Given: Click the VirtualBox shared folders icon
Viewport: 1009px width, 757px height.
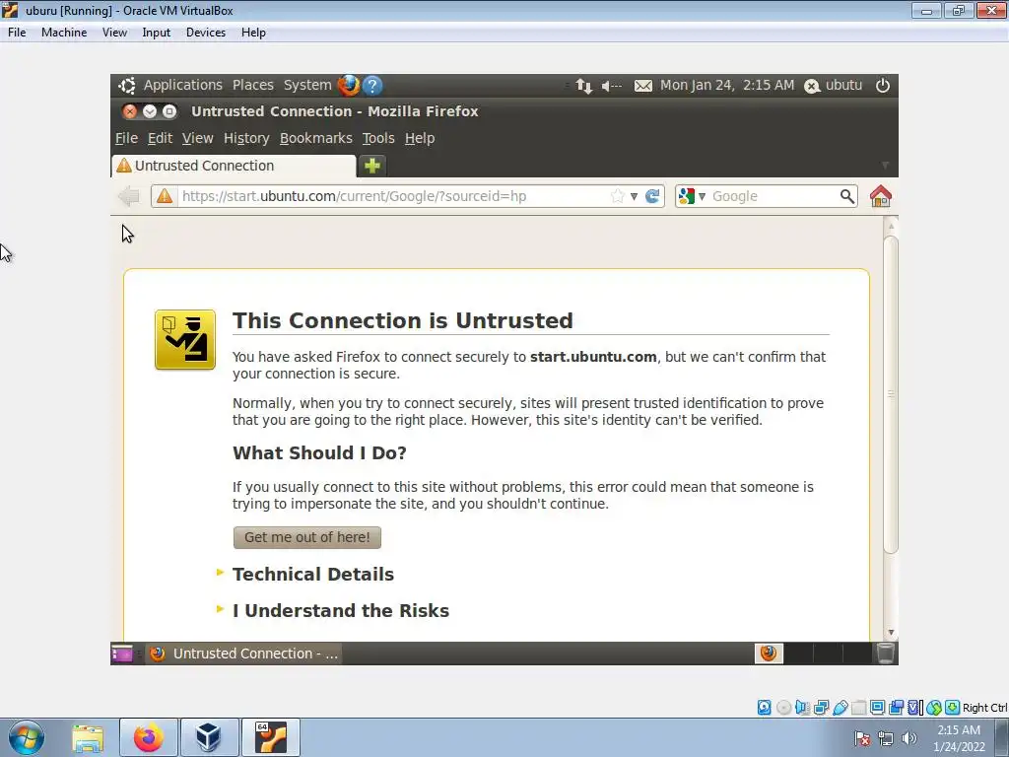Looking at the screenshot, I should (x=858, y=708).
